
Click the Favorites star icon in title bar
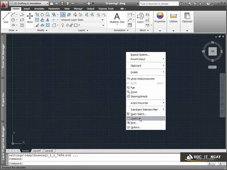[x=200, y=3]
